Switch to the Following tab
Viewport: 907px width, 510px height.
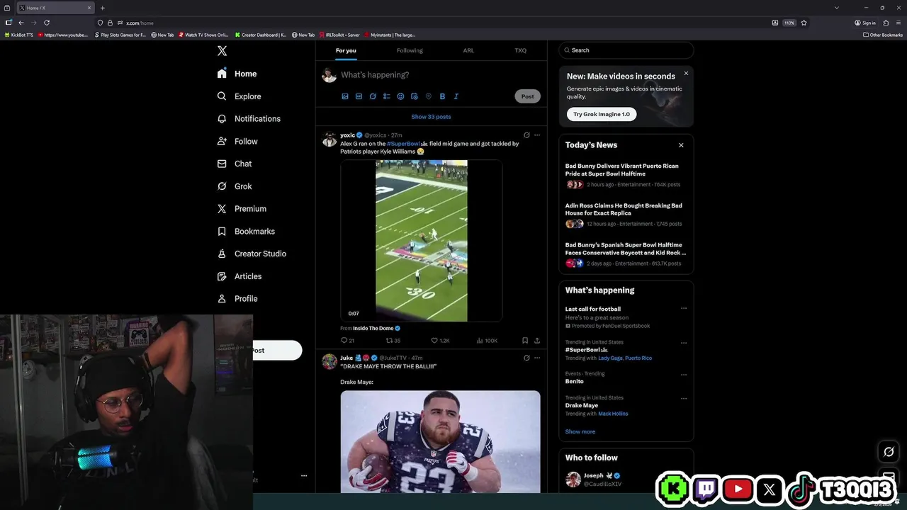point(410,50)
